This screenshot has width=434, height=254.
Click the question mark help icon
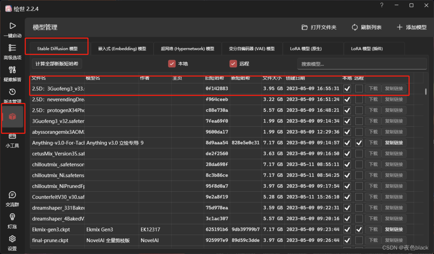point(382,6)
